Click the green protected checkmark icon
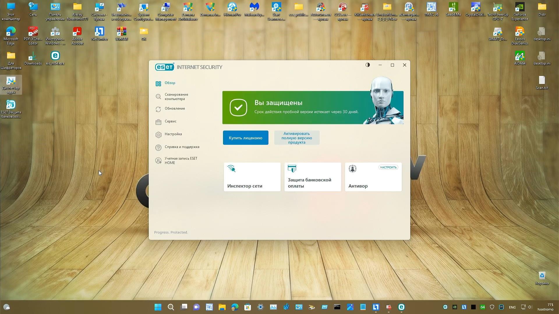Image resolution: width=559 pixels, height=314 pixels. click(x=238, y=108)
